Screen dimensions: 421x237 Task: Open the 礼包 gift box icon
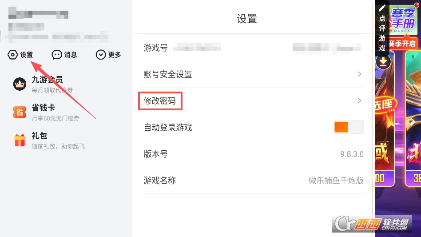click(20, 140)
